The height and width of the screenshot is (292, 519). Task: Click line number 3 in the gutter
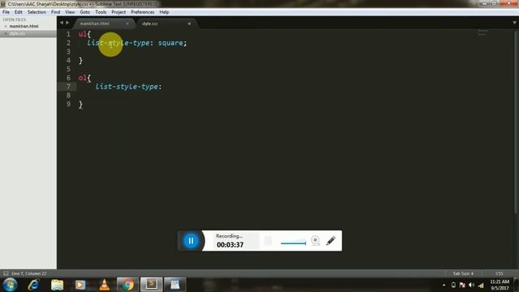tap(68, 52)
